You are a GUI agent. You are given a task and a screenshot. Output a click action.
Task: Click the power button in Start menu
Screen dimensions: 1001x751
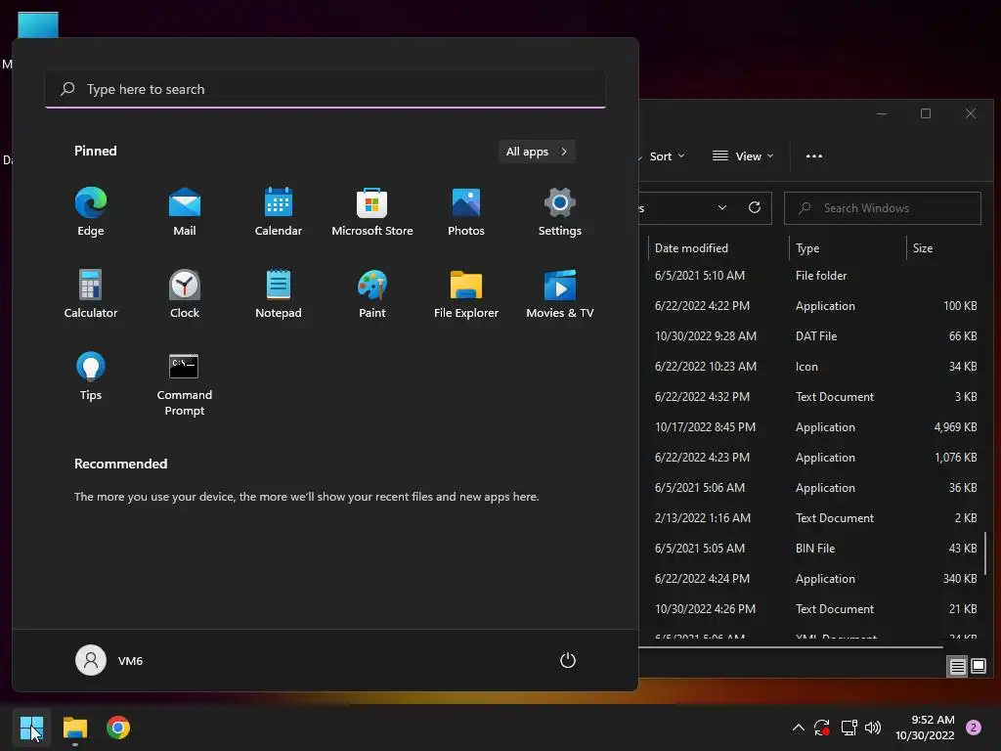point(568,660)
